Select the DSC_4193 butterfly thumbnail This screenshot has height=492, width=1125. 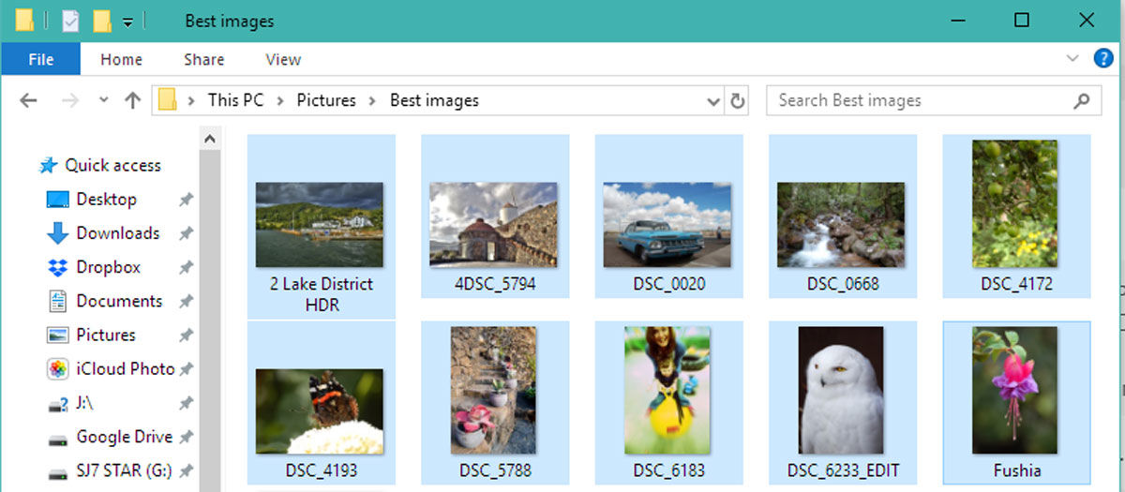[320, 411]
